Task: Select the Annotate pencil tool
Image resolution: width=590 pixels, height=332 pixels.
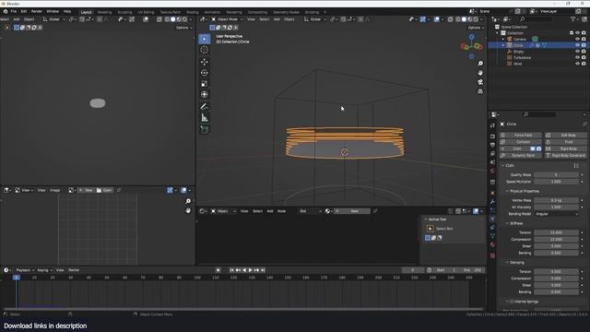Action: point(205,107)
